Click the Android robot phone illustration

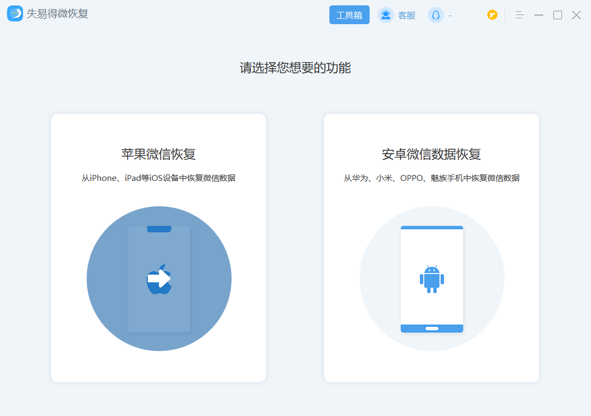coord(432,279)
